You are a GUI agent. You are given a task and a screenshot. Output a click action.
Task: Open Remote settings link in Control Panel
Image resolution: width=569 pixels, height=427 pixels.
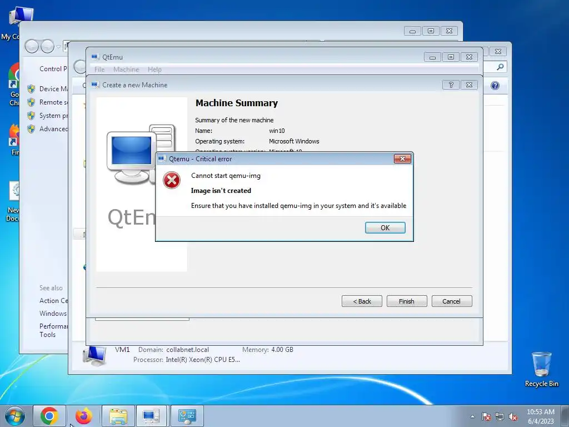53,102
